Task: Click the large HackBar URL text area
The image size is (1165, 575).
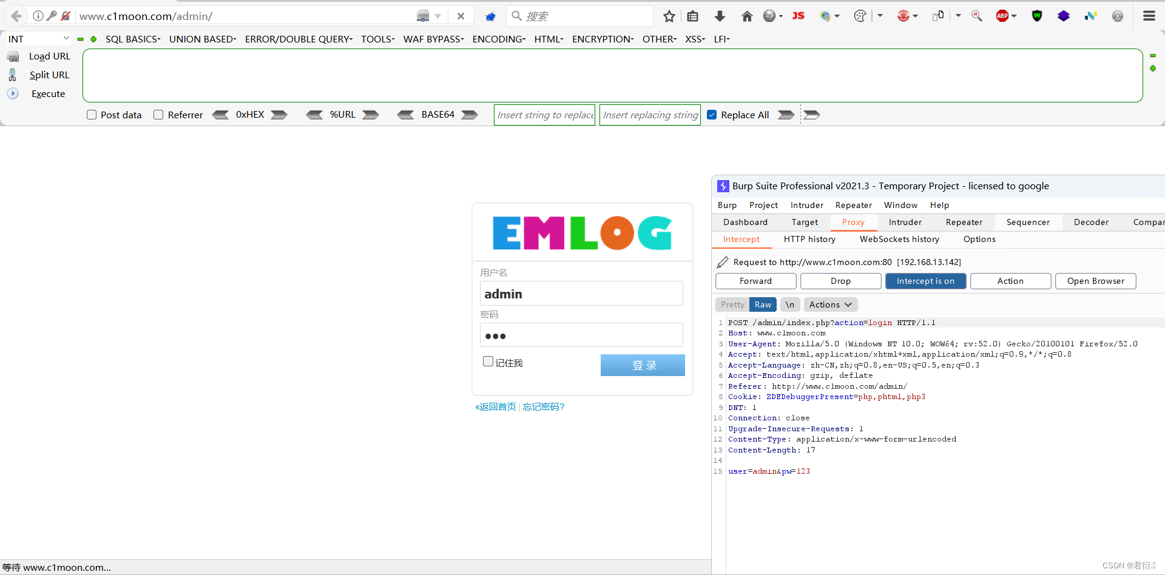Action: point(613,75)
